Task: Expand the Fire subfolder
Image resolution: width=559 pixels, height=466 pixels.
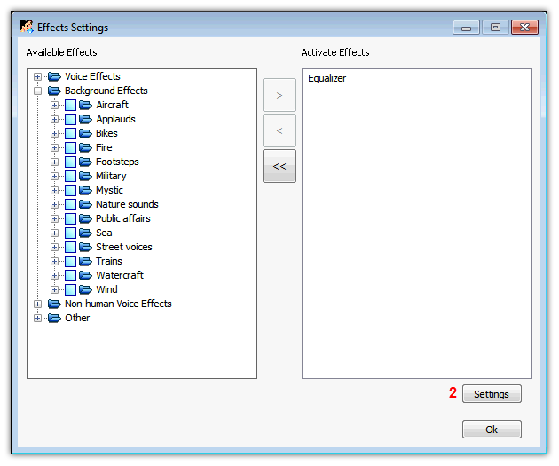Action: tap(54, 147)
